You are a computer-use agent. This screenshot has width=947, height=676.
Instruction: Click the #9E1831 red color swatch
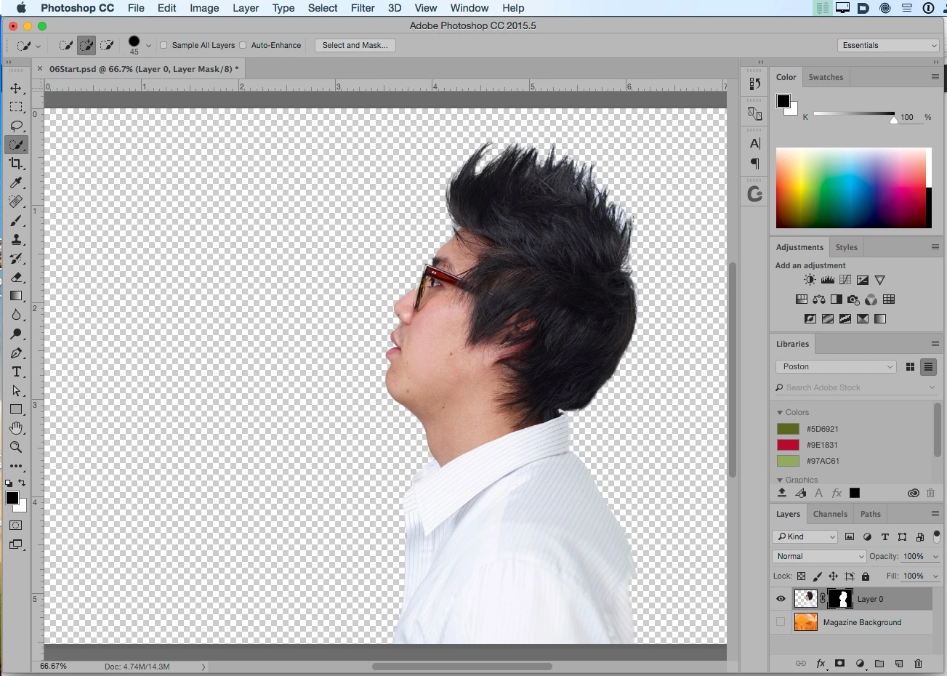coord(788,445)
